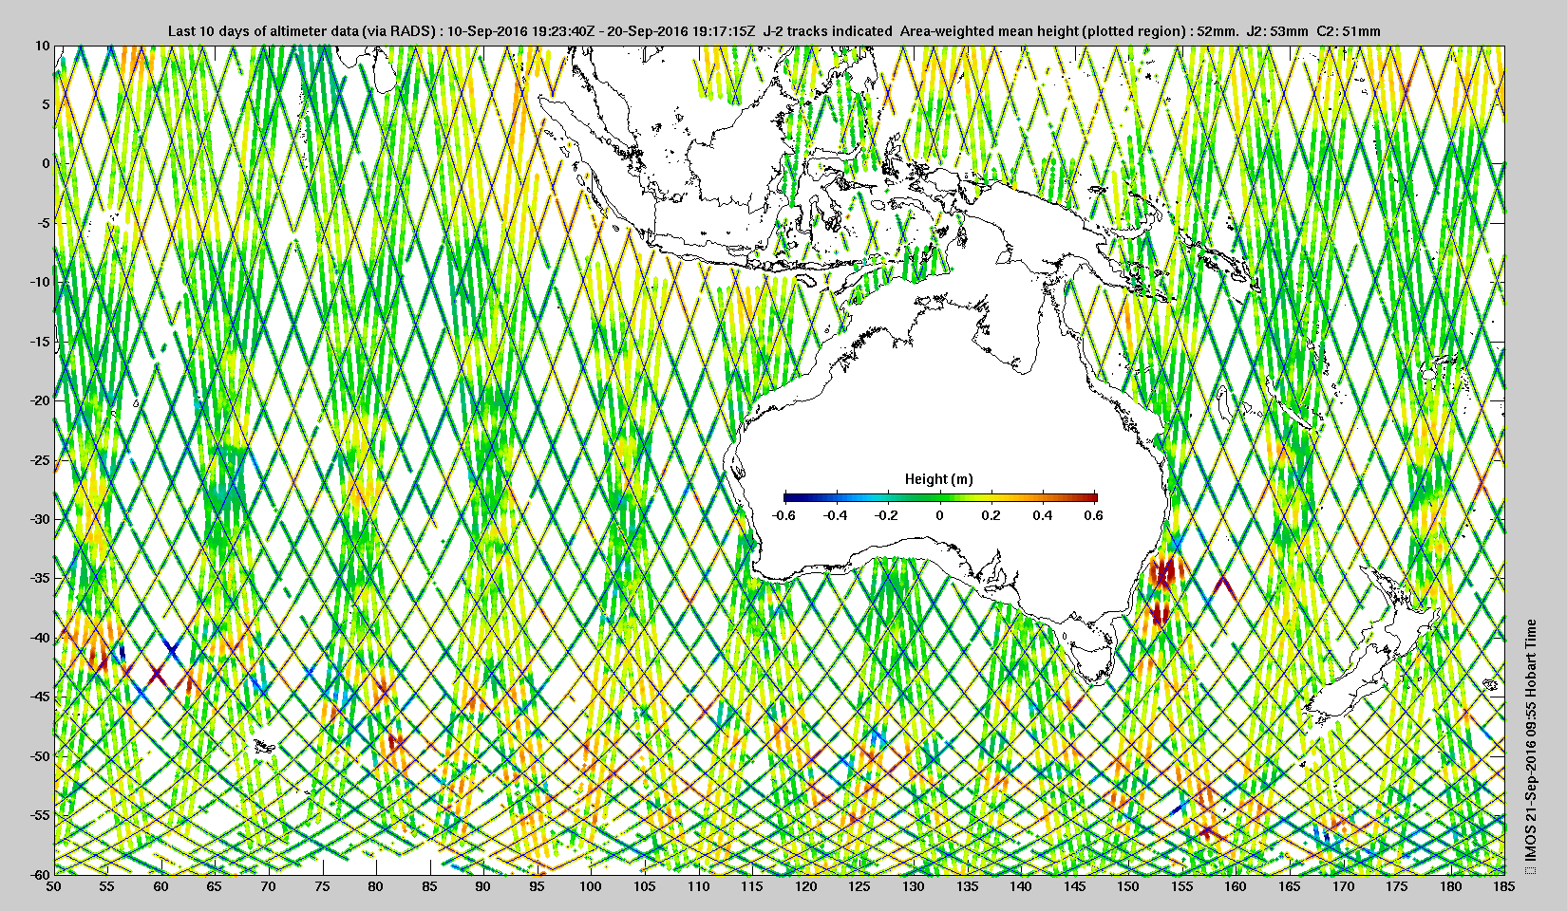Click latitude label 0 on left axis
The image size is (1567, 911).
45,163
